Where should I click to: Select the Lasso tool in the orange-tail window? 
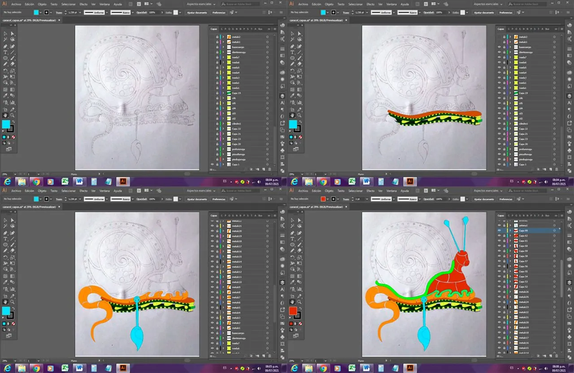12,226
